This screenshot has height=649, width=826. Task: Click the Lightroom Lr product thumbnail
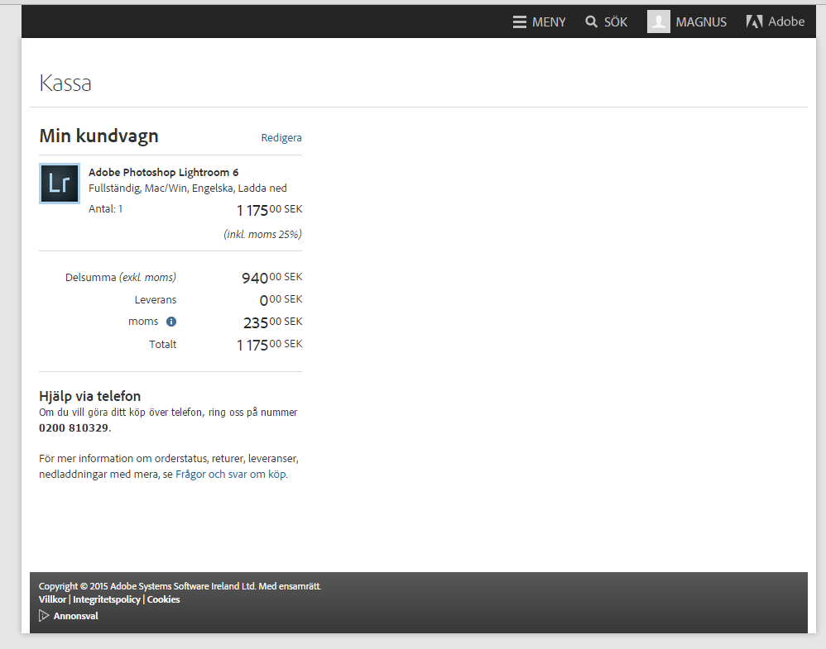point(60,184)
